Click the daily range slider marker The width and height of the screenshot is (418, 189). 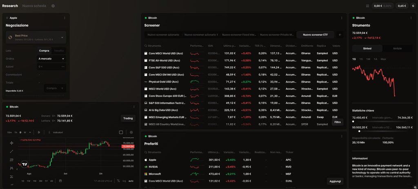click(353, 121)
